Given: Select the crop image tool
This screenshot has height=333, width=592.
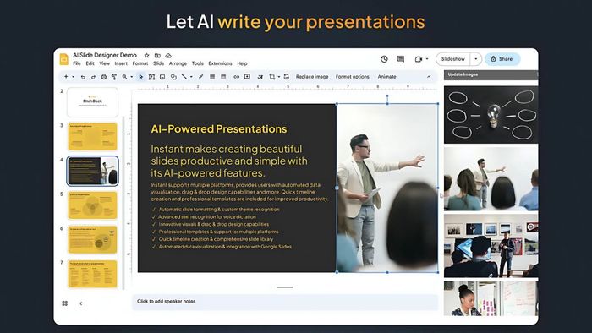Looking at the screenshot, I should click(x=271, y=77).
